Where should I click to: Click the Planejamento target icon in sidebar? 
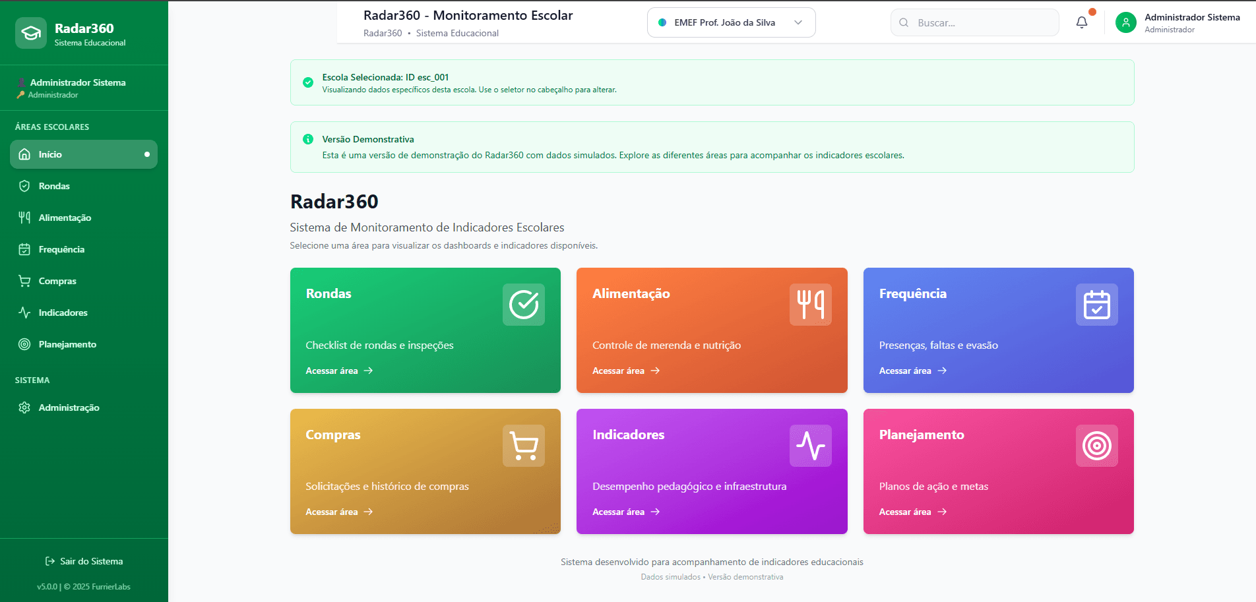click(24, 344)
